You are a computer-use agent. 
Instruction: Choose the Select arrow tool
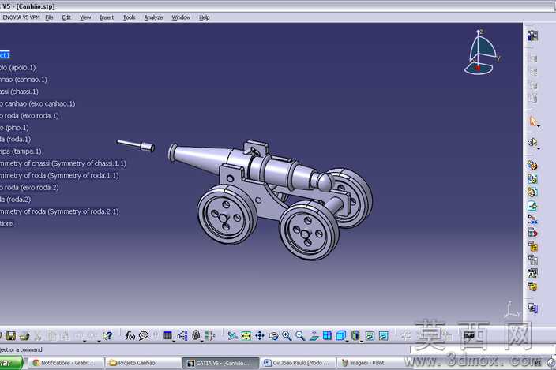532,121
